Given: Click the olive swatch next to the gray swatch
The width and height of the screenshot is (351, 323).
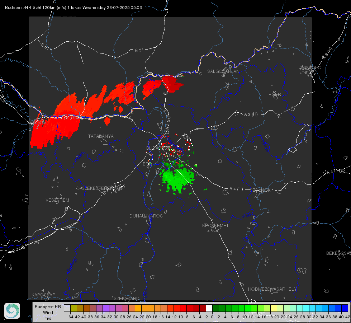Looking at the screenshot, I should 73,308.
